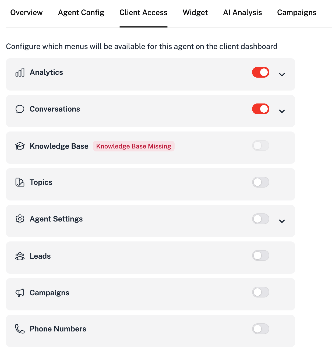The height and width of the screenshot is (353, 332).
Task: Disable the Analytics menu toggle
Action: click(x=260, y=72)
